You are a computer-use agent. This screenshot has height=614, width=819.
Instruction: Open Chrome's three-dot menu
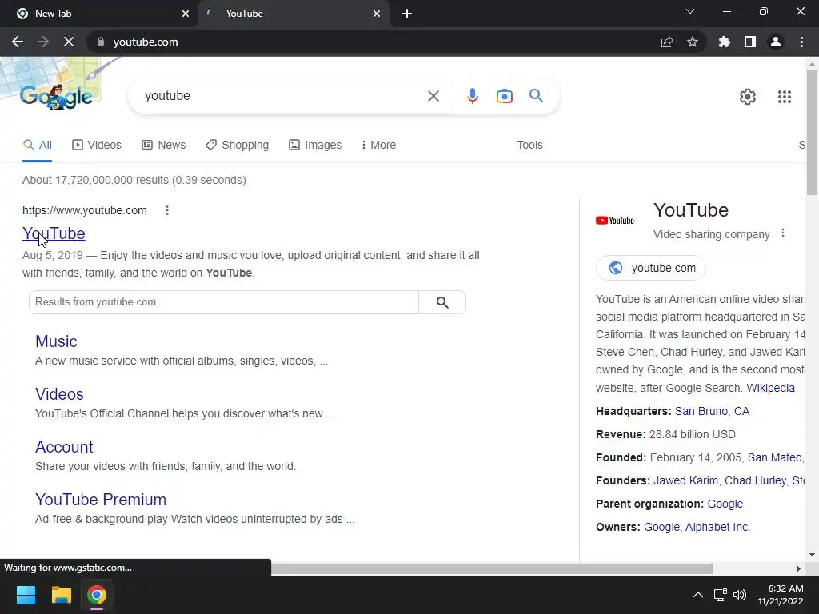tap(801, 42)
